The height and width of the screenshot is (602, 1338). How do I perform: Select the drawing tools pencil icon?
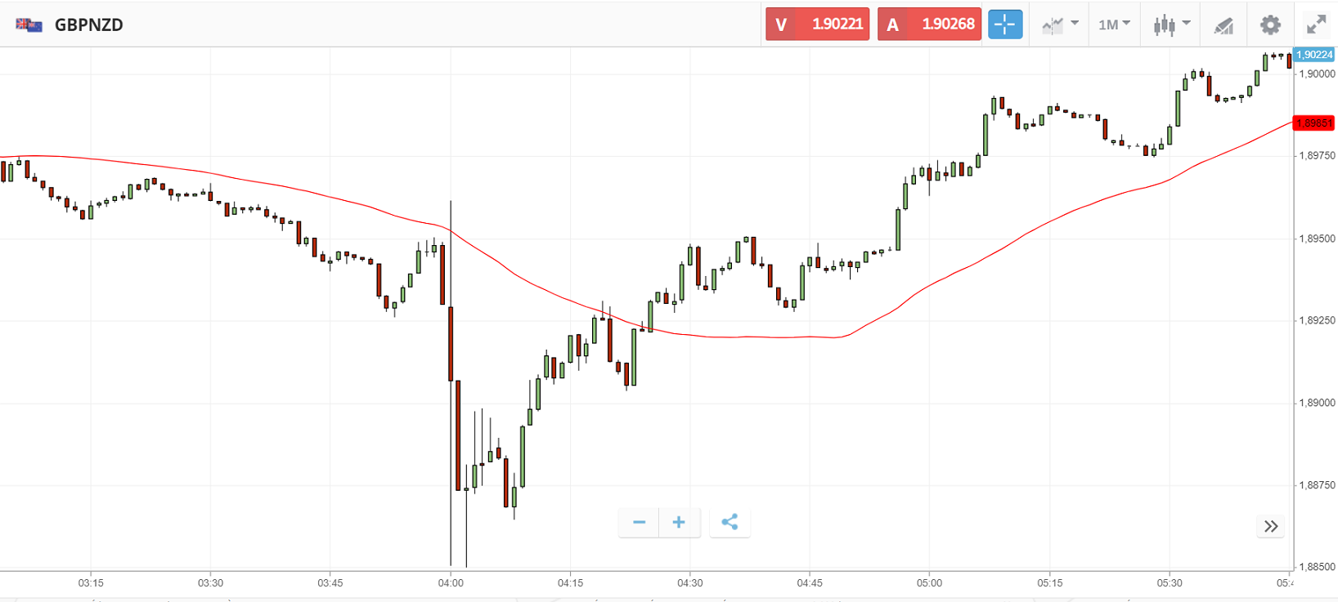(1224, 25)
